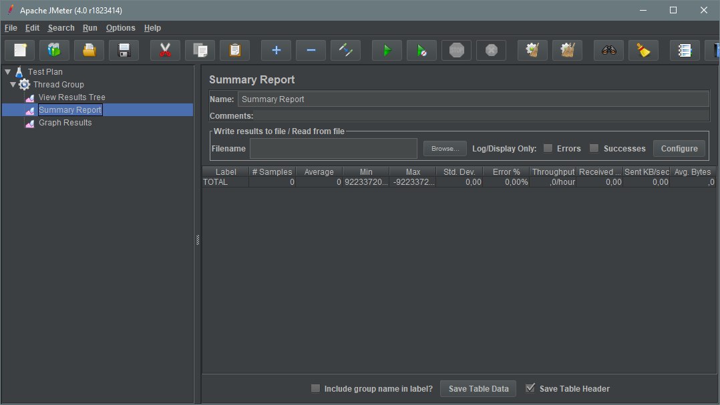
Task: Open the File menu
Action: [x=11, y=28]
